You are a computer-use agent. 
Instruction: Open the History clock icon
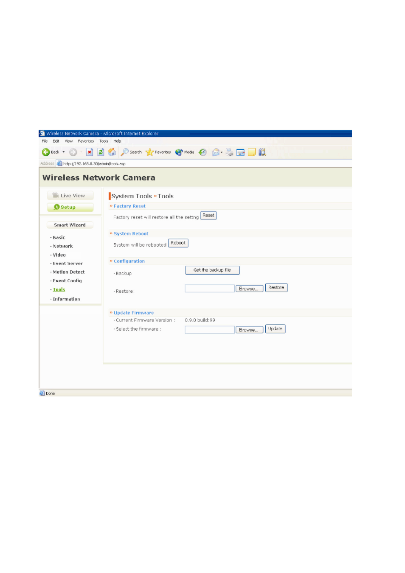click(x=203, y=152)
